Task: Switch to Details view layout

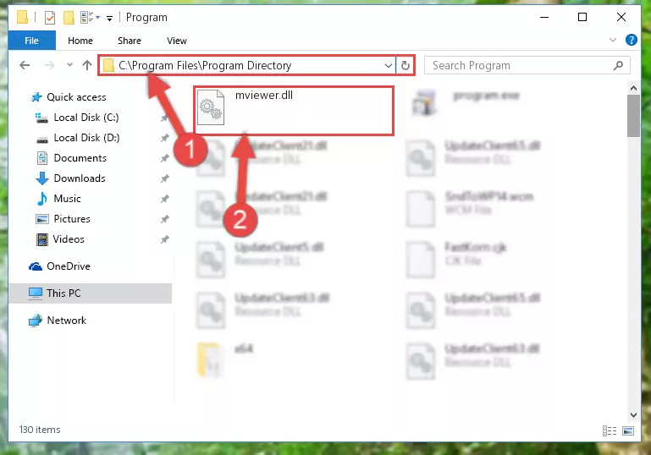Action: [609, 431]
